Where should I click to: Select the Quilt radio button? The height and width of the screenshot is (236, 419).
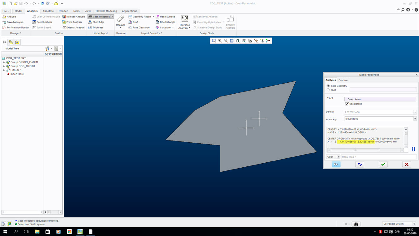click(x=328, y=90)
